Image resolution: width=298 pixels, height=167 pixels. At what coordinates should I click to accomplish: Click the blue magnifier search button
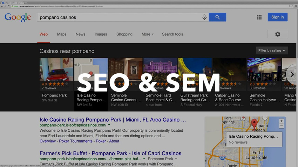click(217, 17)
